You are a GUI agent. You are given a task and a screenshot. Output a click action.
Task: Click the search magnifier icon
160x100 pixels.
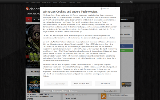pyautogui.click(x=131, y=2)
